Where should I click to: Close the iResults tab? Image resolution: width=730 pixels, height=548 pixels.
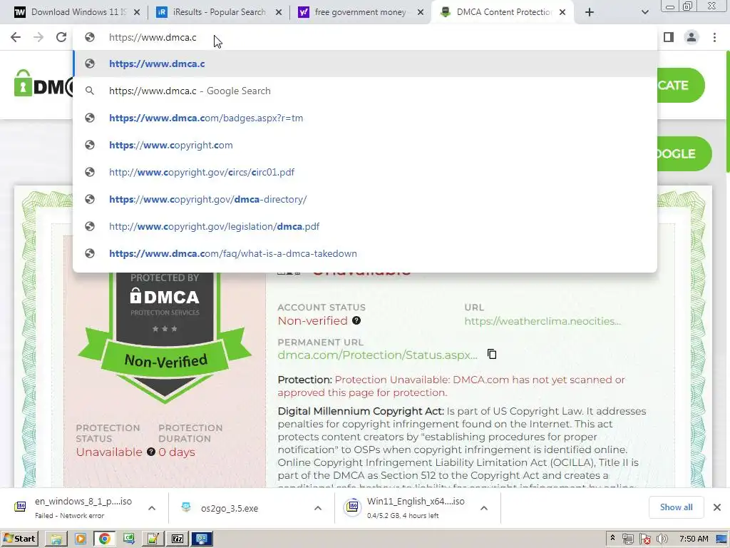point(279,12)
